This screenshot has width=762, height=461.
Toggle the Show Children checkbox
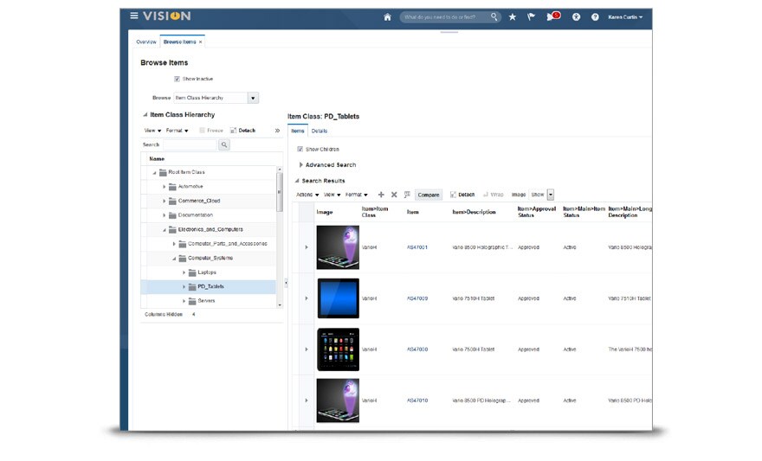click(300, 149)
